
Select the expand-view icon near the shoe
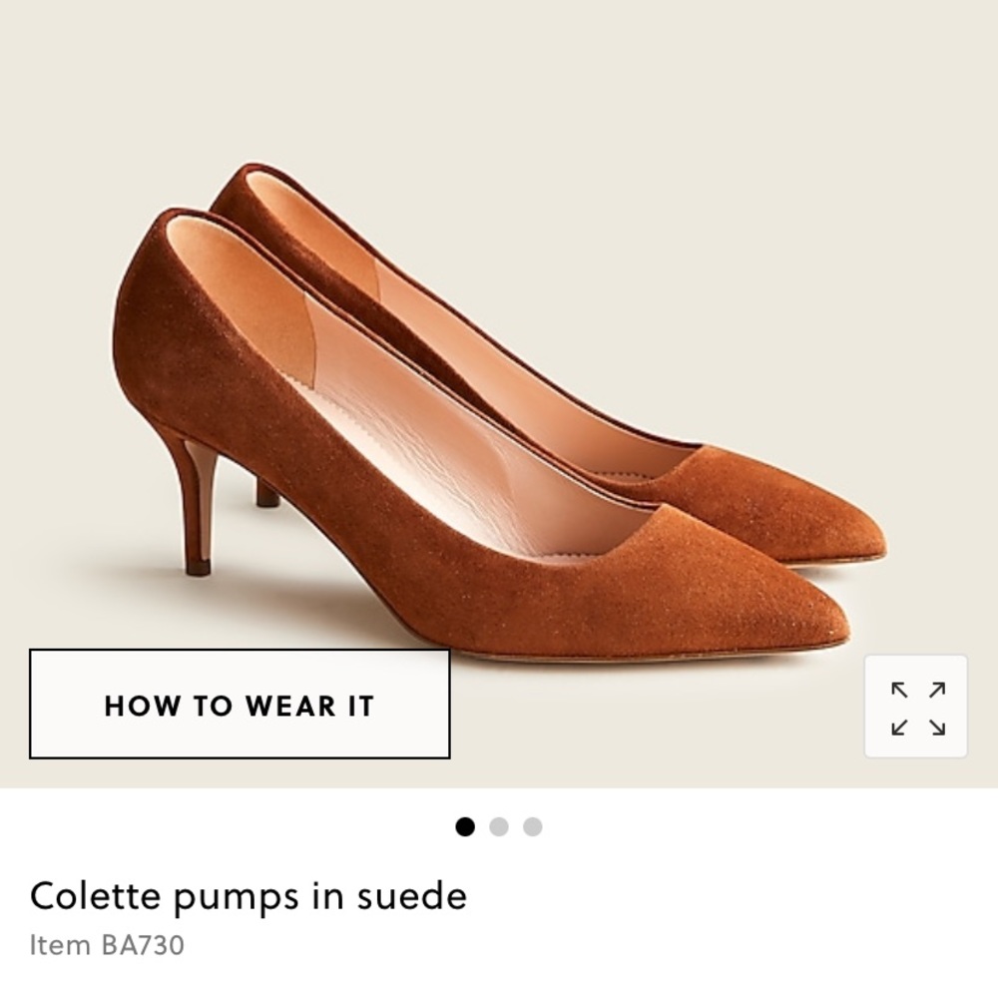pos(914,705)
